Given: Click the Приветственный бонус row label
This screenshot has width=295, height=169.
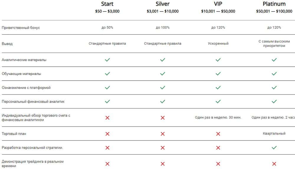Looking at the screenshot, I should 21,28.
